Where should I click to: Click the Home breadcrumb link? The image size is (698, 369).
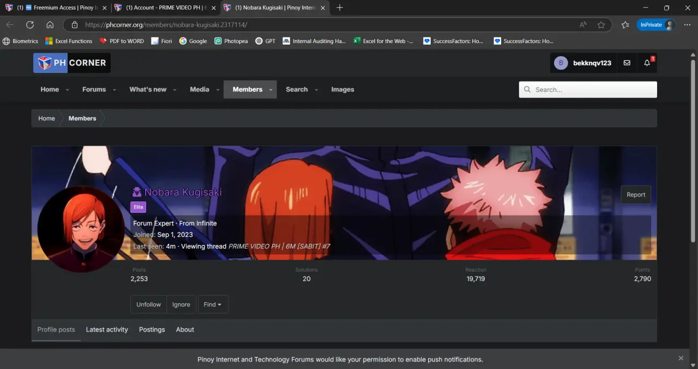pyautogui.click(x=46, y=118)
